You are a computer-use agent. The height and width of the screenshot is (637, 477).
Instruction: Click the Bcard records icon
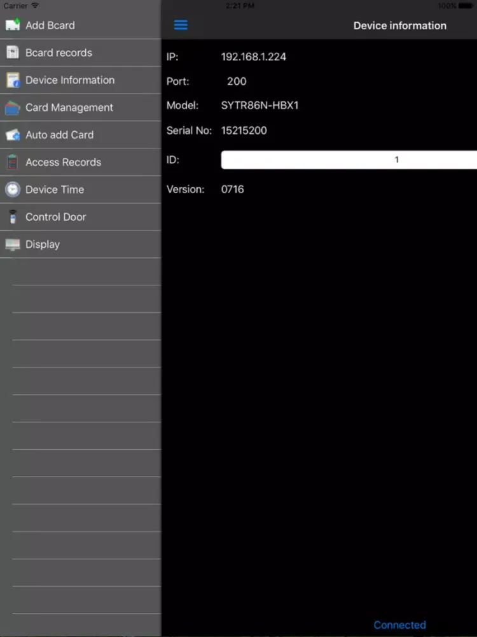click(13, 52)
